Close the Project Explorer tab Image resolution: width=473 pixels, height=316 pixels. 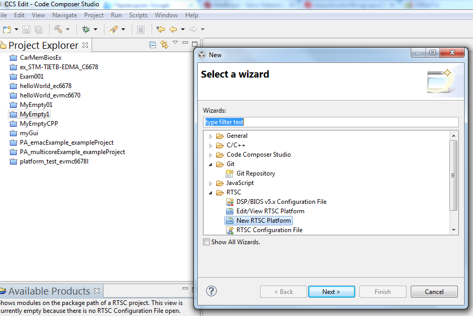[x=85, y=45]
